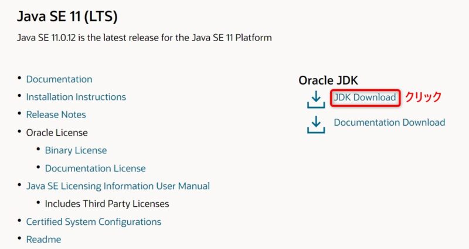Open Certified System Configurations link
This screenshot has width=469, height=249.
pos(94,222)
